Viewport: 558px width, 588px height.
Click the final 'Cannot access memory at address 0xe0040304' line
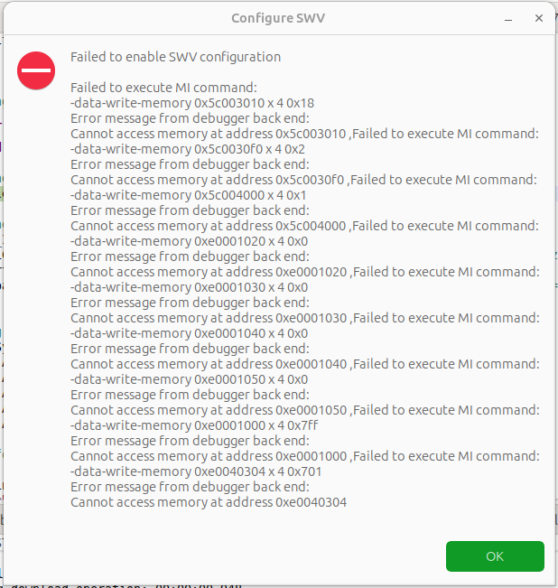pyautogui.click(x=209, y=502)
